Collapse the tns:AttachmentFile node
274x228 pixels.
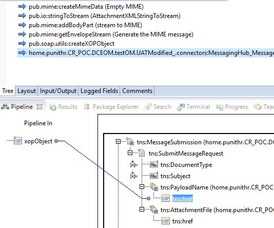click(x=142, y=209)
